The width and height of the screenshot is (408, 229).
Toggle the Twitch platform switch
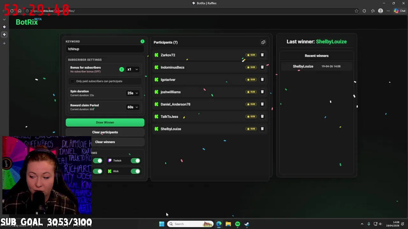pyautogui.click(x=135, y=161)
